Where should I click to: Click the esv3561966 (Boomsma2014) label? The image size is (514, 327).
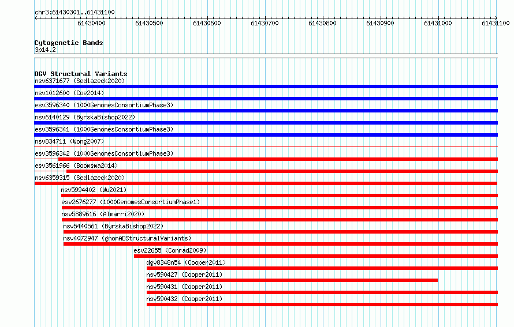pyautogui.click(x=76, y=166)
